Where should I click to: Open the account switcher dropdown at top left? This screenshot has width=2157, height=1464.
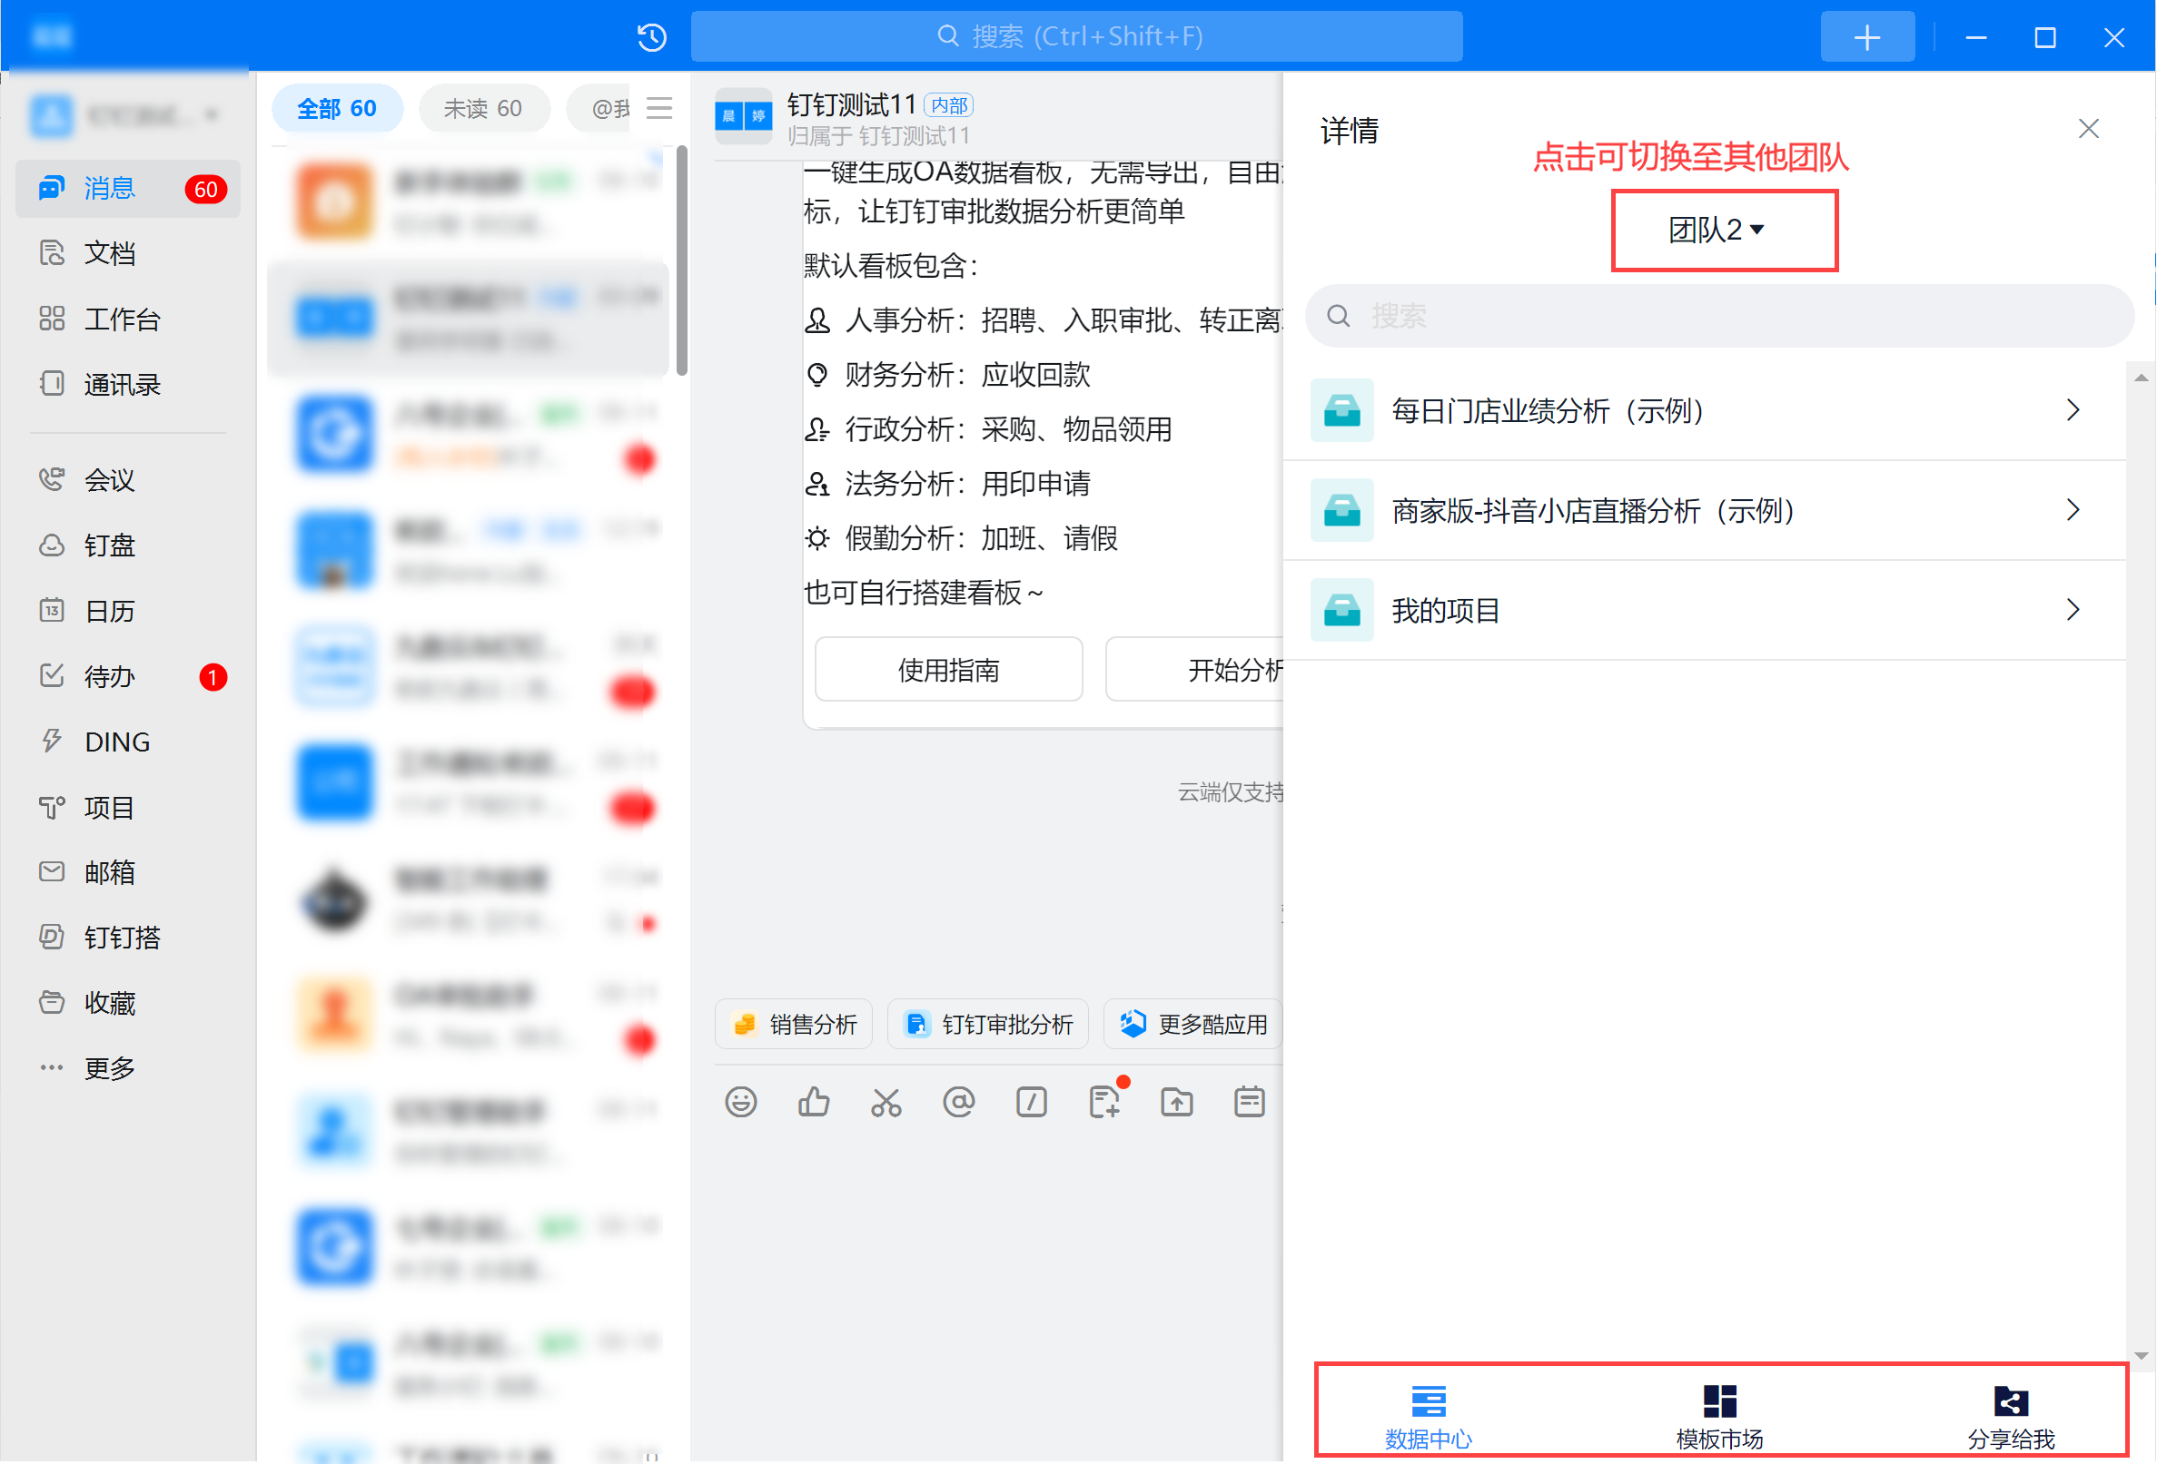pyautogui.click(x=127, y=115)
